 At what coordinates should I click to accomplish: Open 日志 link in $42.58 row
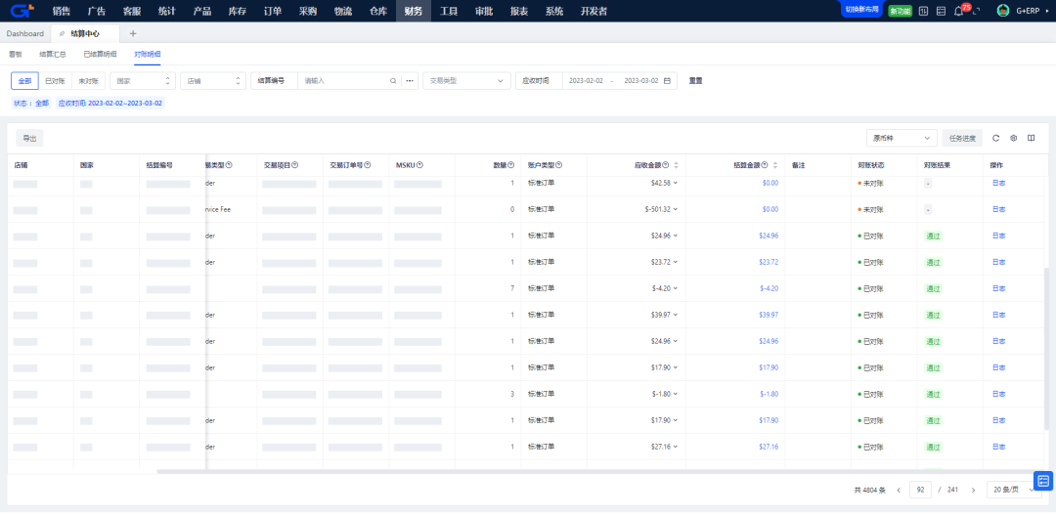point(998,183)
